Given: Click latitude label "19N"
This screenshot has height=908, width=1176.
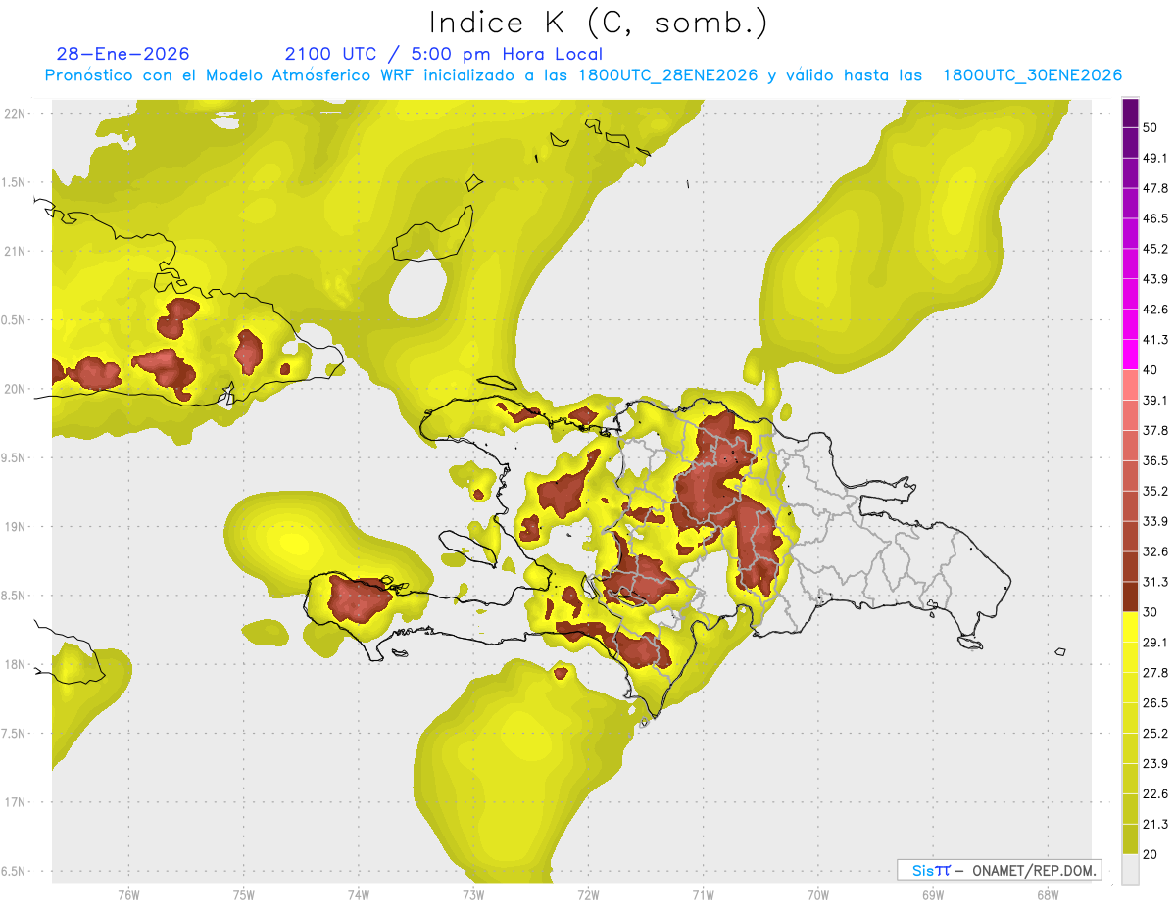Looking at the screenshot, I should pos(15,526).
